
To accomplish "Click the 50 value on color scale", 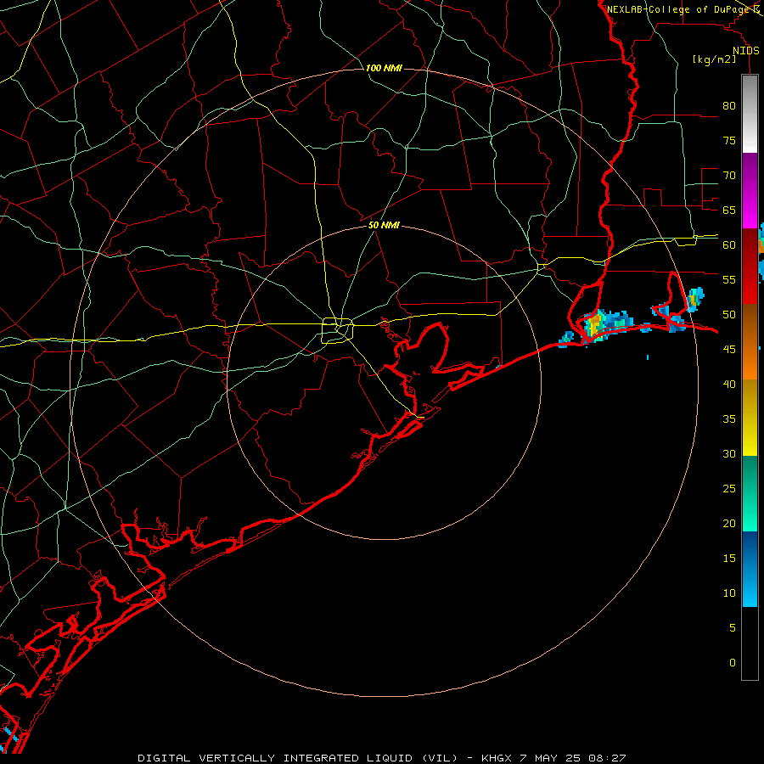I will point(729,315).
